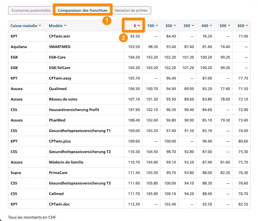Click 104.90 in Médecin de famille row
This screenshot has width=258, height=221.
click(152, 162)
